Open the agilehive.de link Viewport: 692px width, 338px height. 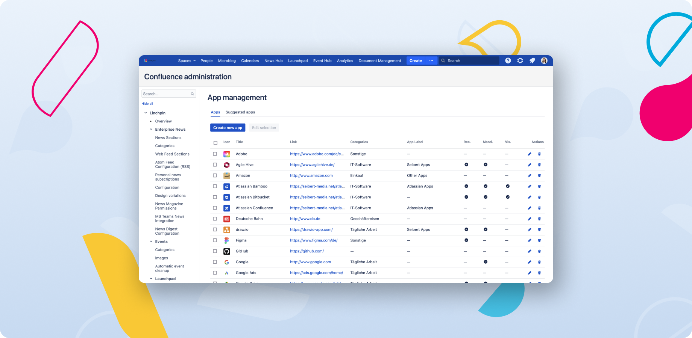coord(312,165)
